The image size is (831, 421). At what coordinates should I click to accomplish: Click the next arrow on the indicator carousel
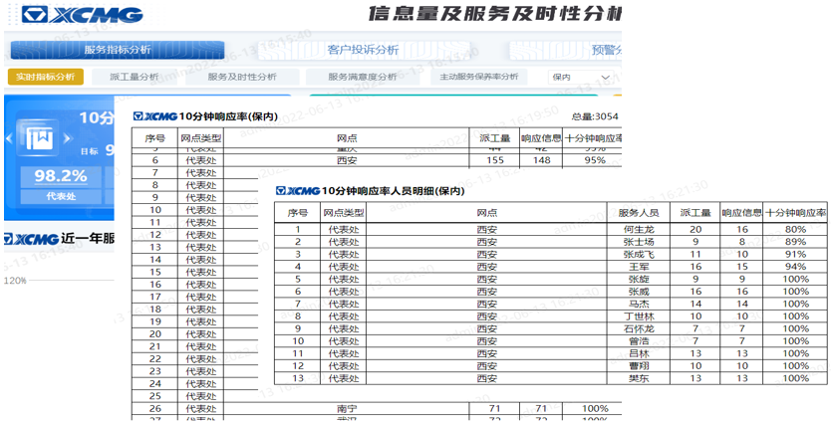(67, 138)
